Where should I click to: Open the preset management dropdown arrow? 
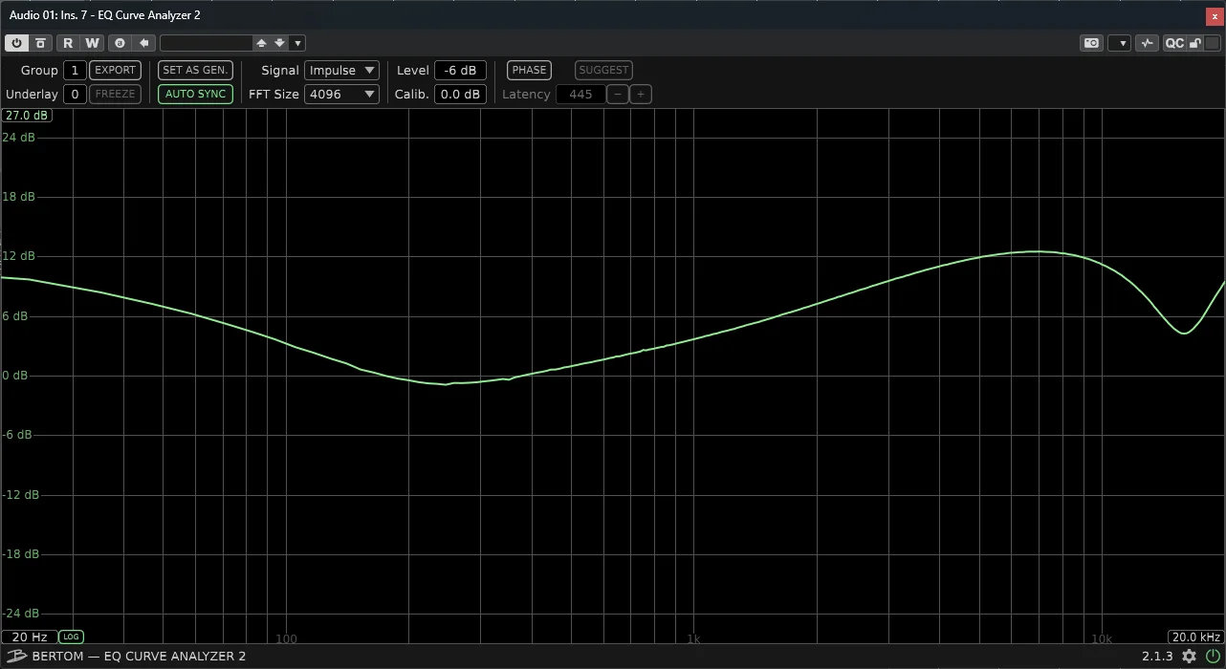point(297,43)
